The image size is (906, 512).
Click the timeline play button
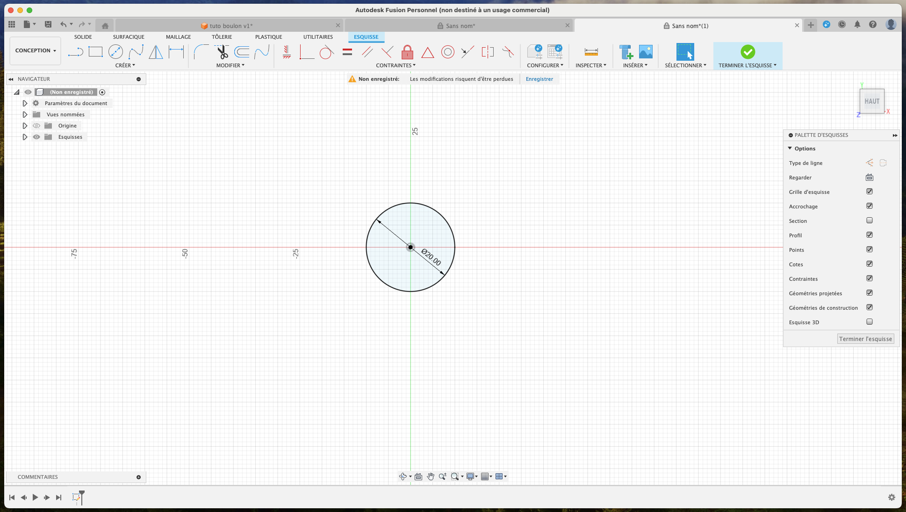coord(35,498)
